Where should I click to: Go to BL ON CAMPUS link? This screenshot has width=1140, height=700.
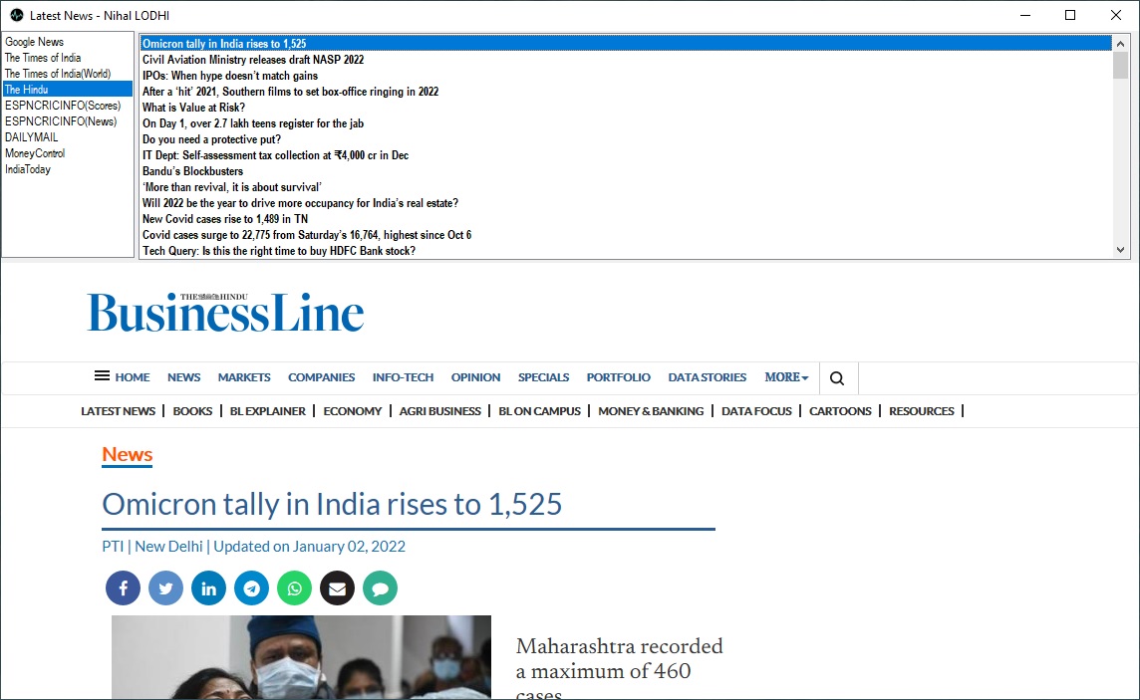539,411
